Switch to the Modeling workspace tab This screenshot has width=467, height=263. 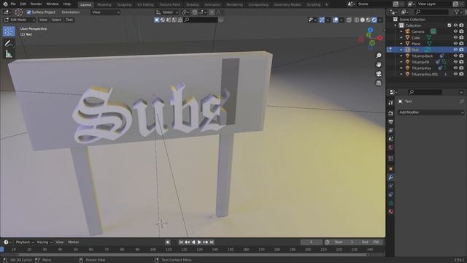click(x=104, y=4)
